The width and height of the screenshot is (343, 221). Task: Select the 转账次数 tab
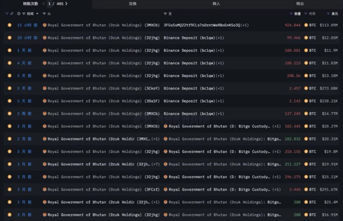click(x=31, y=4)
